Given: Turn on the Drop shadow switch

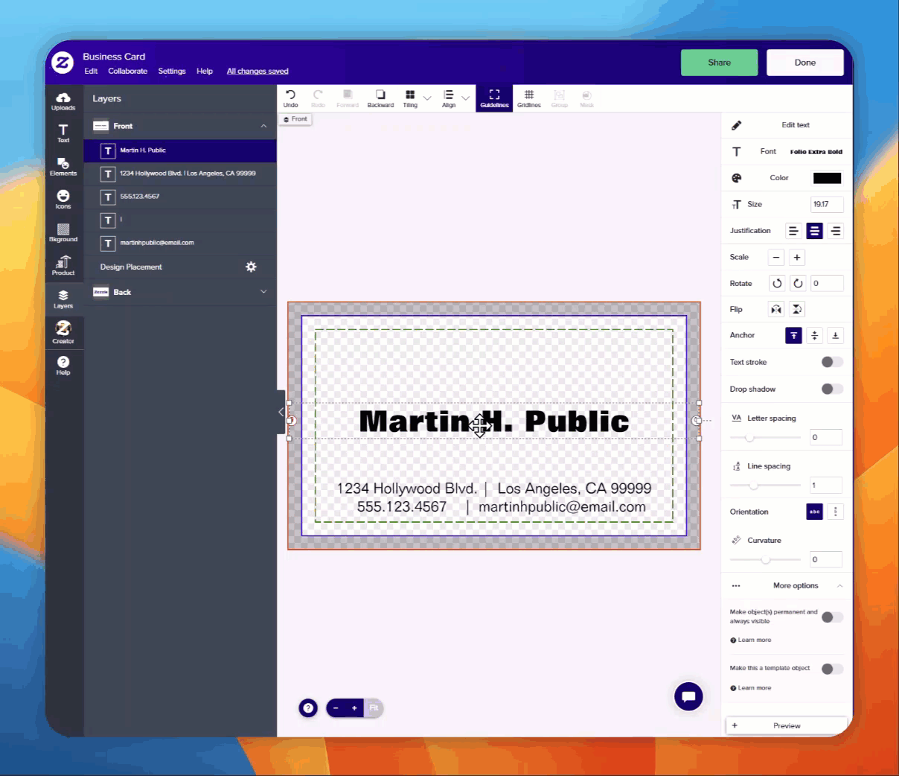Looking at the screenshot, I should (x=831, y=389).
